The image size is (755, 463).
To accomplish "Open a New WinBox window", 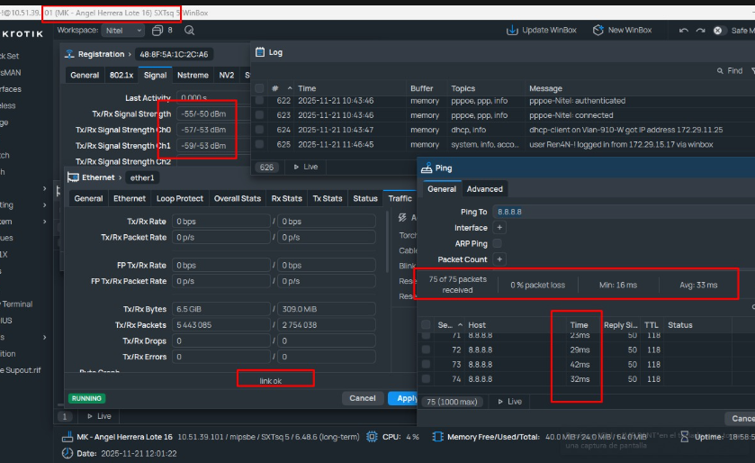I will [x=598, y=30].
